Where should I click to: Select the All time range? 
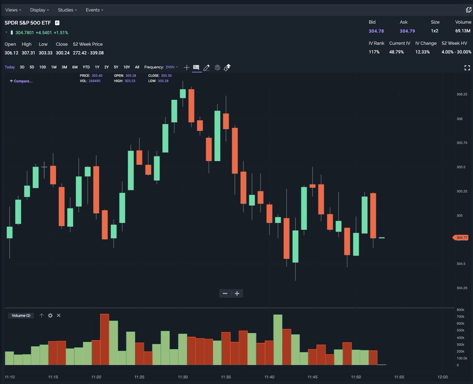point(137,67)
